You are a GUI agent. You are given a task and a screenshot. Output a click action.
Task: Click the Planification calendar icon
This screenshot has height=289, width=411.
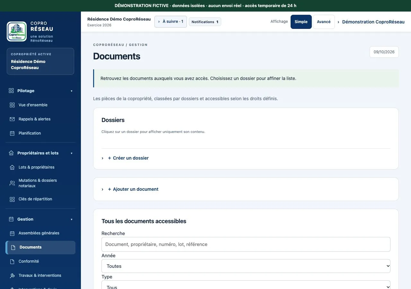[x=12, y=133]
